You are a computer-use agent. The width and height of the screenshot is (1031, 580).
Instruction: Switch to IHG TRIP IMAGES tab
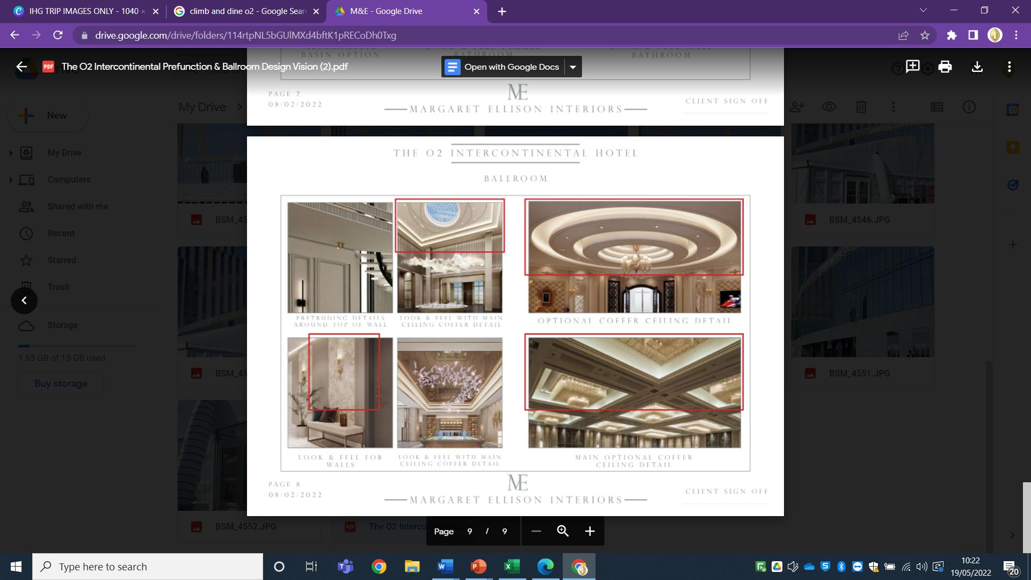coord(83,11)
